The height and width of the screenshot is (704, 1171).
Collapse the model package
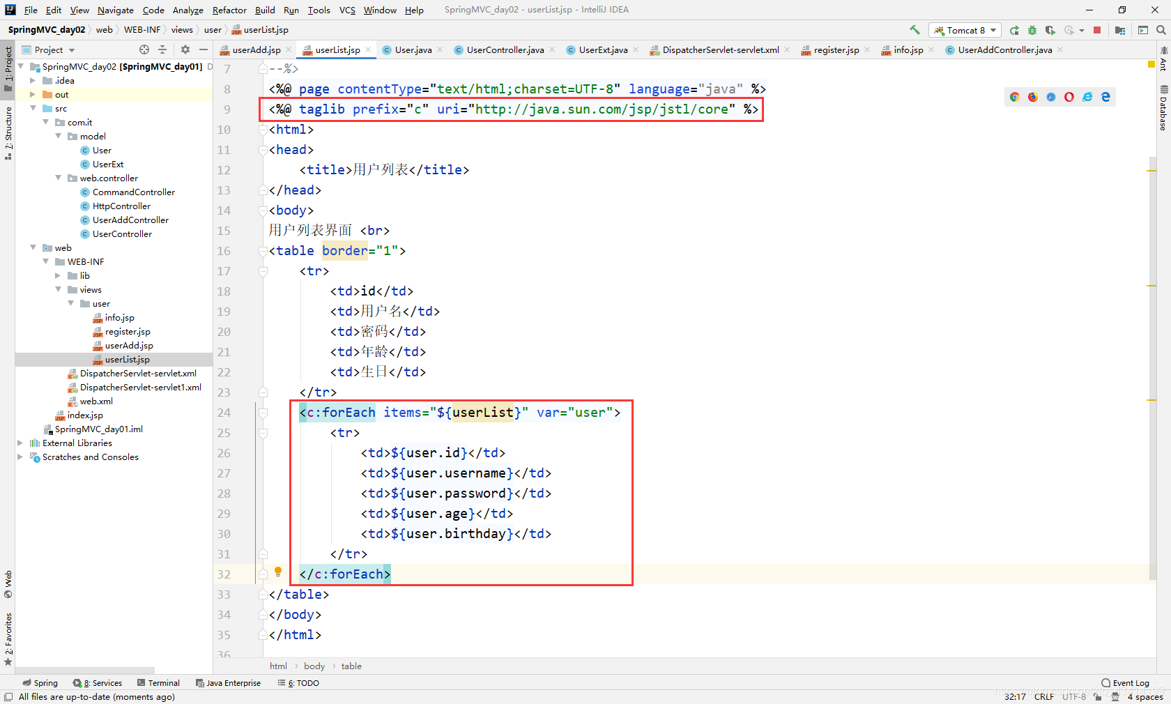pyautogui.click(x=58, y=136)
